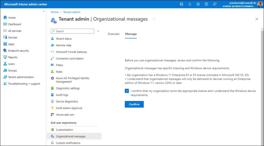264x146 pixels.
Task: Click the Tenant administration icon
Action: point(5,77)
